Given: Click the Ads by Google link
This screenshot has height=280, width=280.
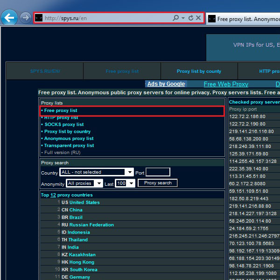Looking at the screenshot, I should tap(166, 84).
